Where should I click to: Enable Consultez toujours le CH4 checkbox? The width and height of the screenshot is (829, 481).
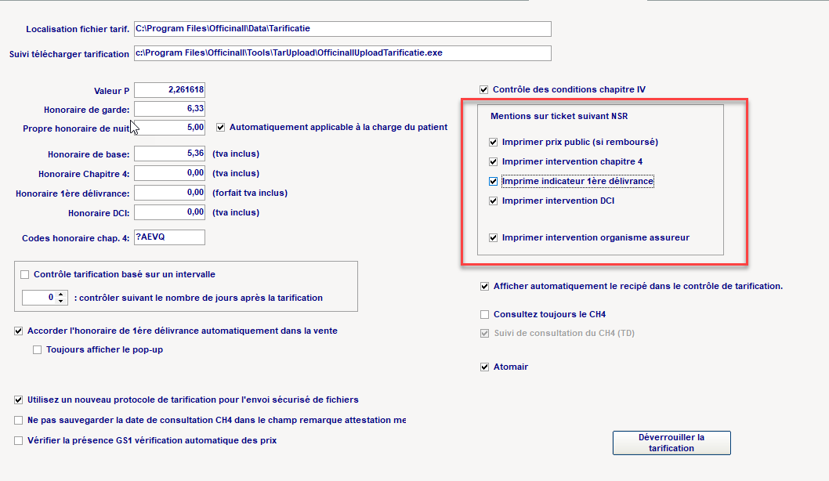click(x=484, y=315)
